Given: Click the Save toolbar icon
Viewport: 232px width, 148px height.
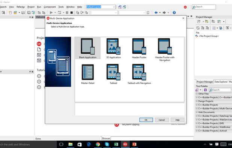Looking at the screenshot, I should point(23,12).
